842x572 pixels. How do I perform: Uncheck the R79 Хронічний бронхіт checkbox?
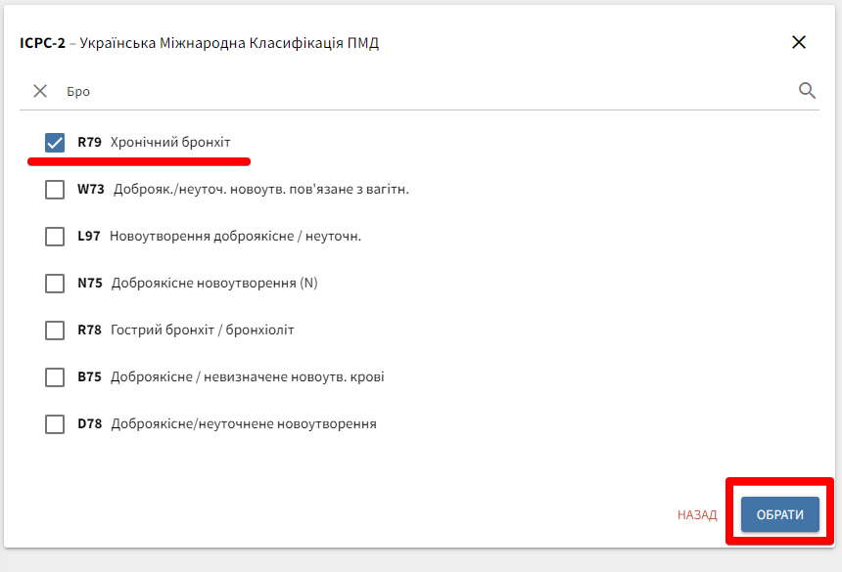pos(55,143)
